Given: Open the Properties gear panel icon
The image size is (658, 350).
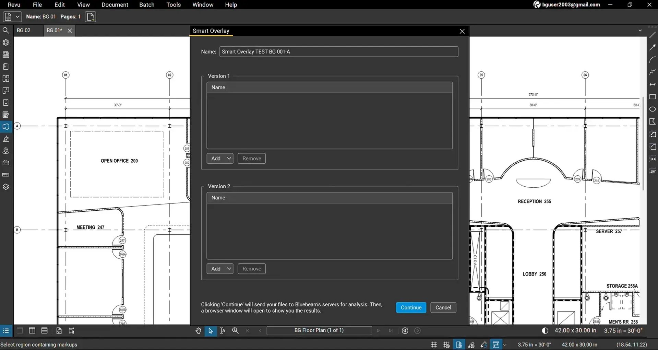Looking at the screenshot, I should (x=6, y=43).
